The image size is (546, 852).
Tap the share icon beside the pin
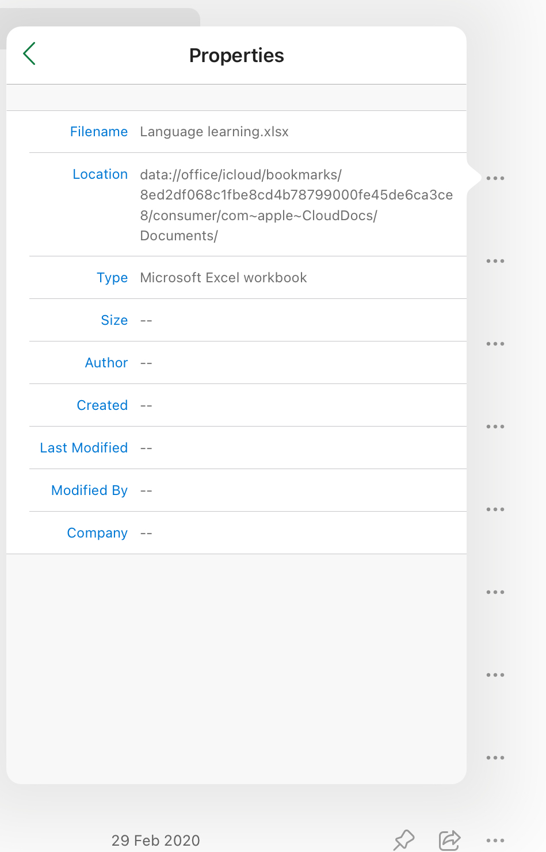coord(449,839)
